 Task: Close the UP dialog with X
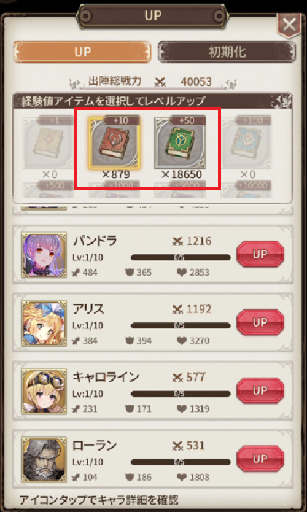click(x=289, y=25)
